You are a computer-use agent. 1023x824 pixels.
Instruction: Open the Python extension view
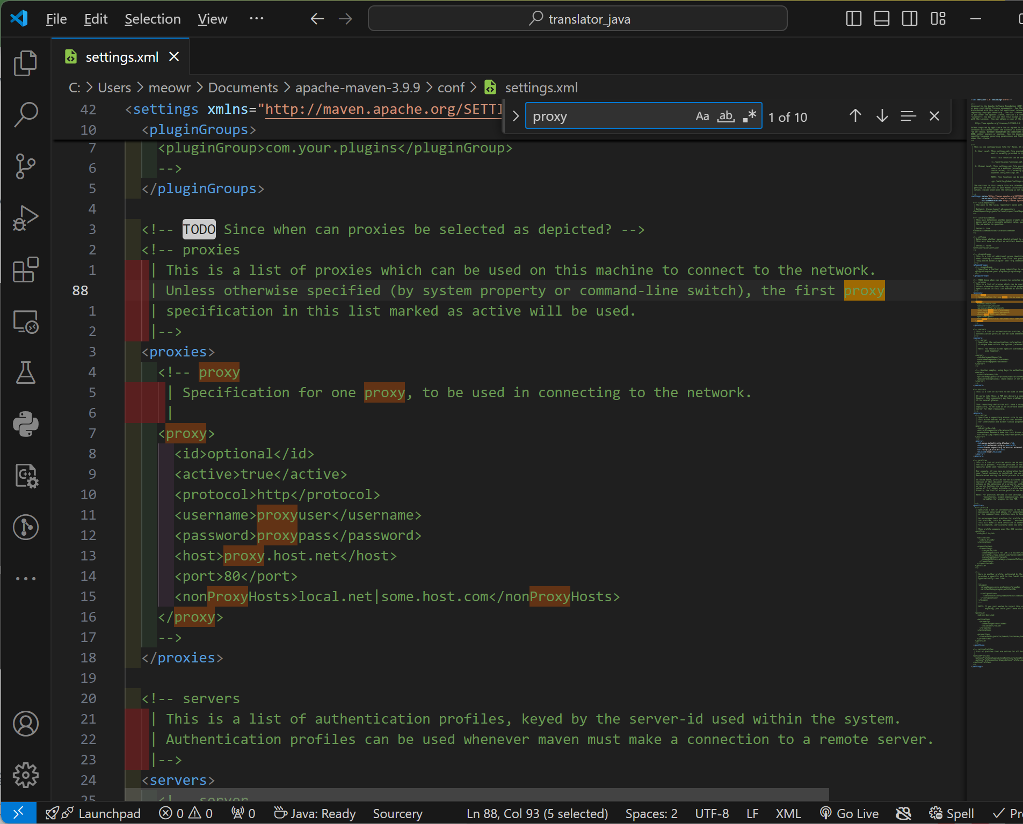coord(25,424)
